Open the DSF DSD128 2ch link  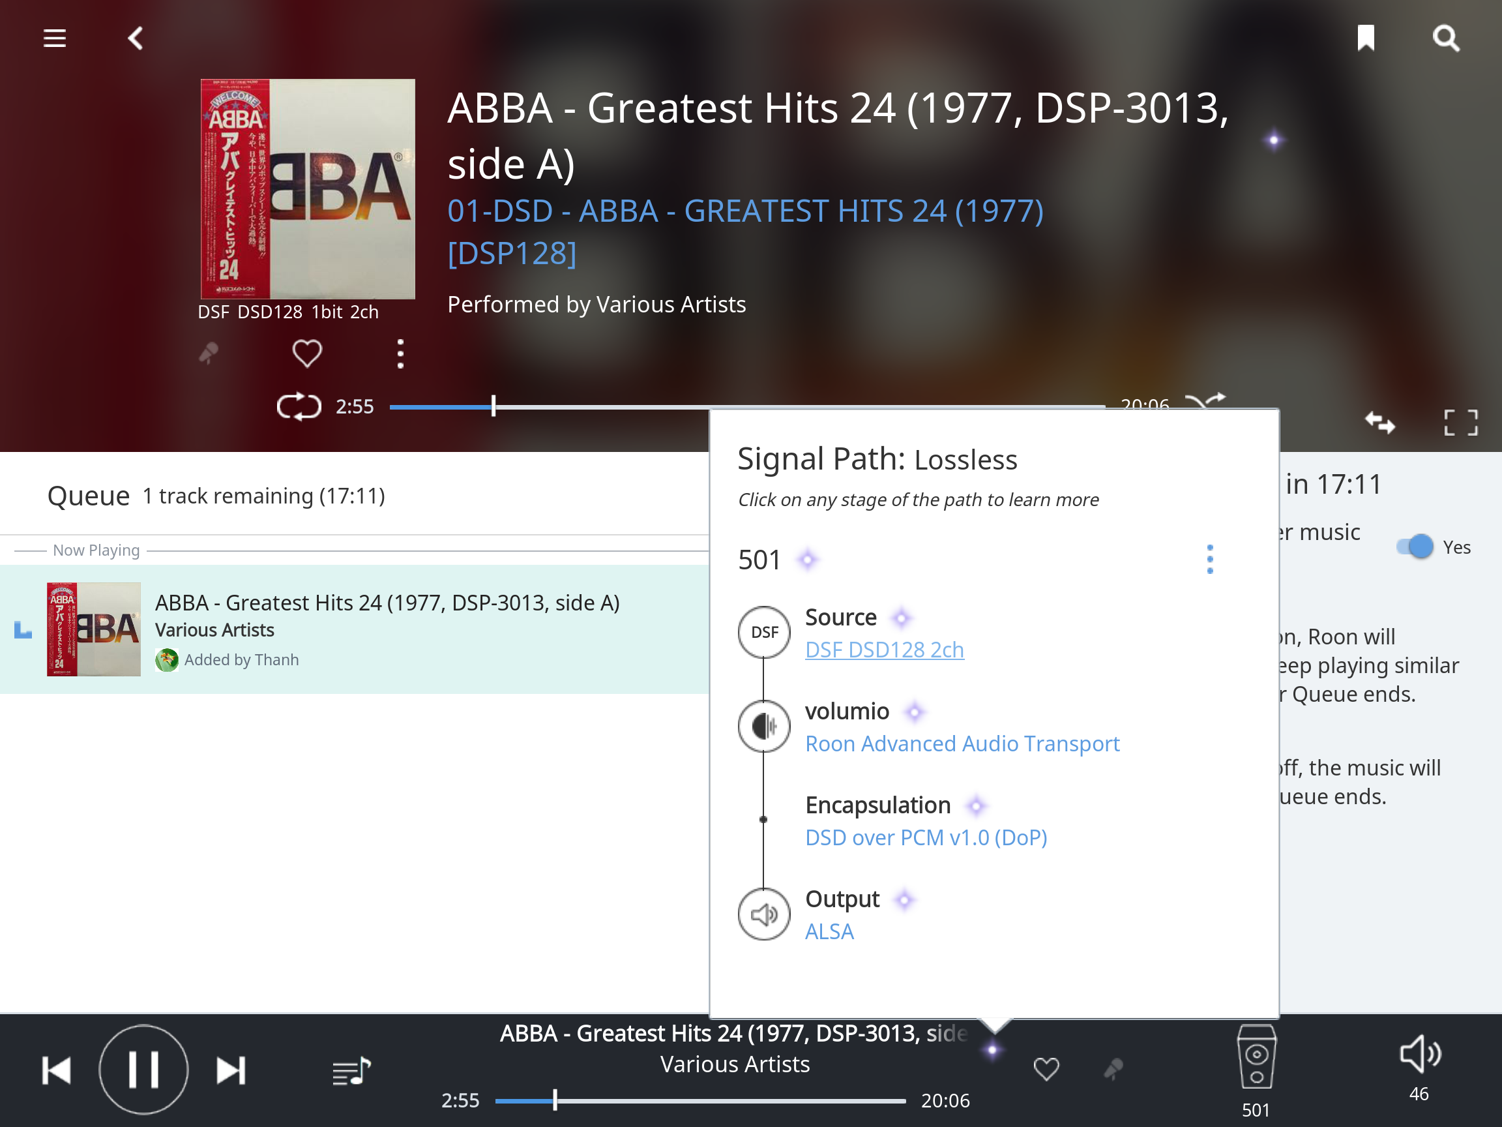[884, 650]
